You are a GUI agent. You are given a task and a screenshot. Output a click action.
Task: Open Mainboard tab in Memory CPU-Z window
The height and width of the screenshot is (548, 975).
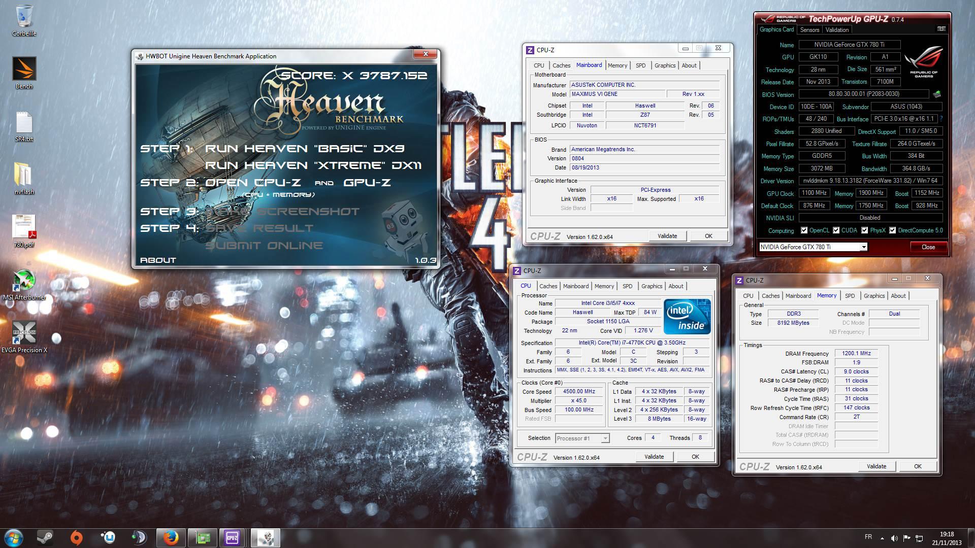tap(798, 296)
